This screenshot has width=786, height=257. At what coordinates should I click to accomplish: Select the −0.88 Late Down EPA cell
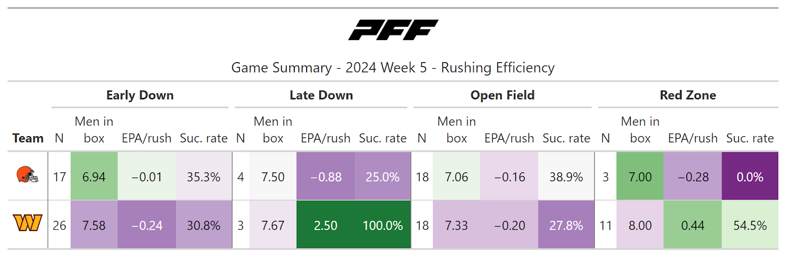pos(325,177)
